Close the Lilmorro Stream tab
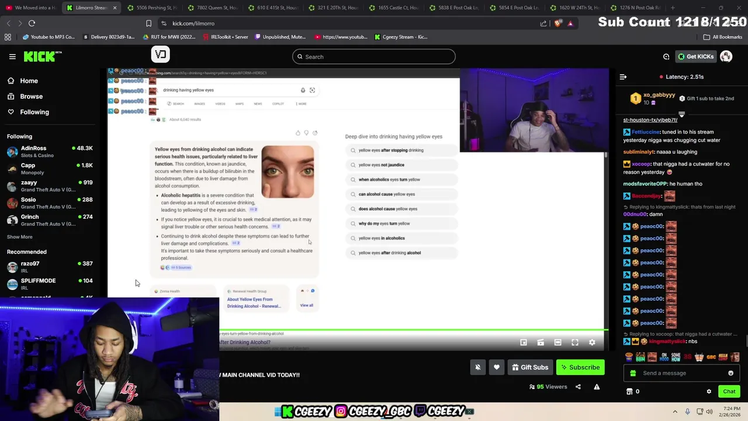The height and width of the screenshot is (421, 748). pyautogui.click(x=115, y=8)
